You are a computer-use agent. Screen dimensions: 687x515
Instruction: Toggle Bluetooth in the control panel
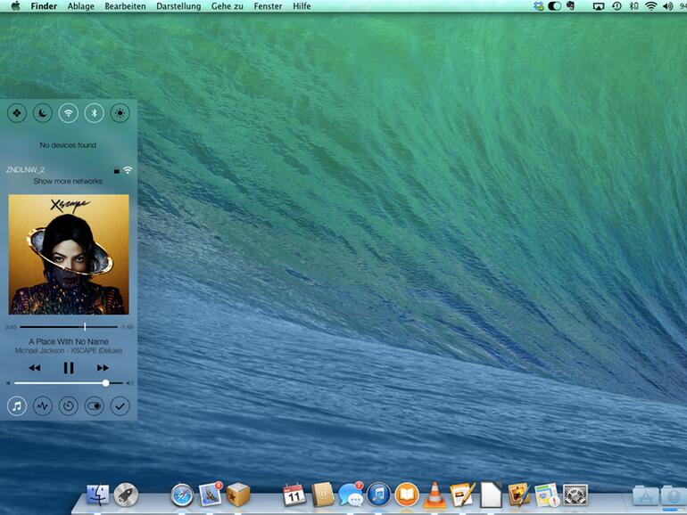94,113
